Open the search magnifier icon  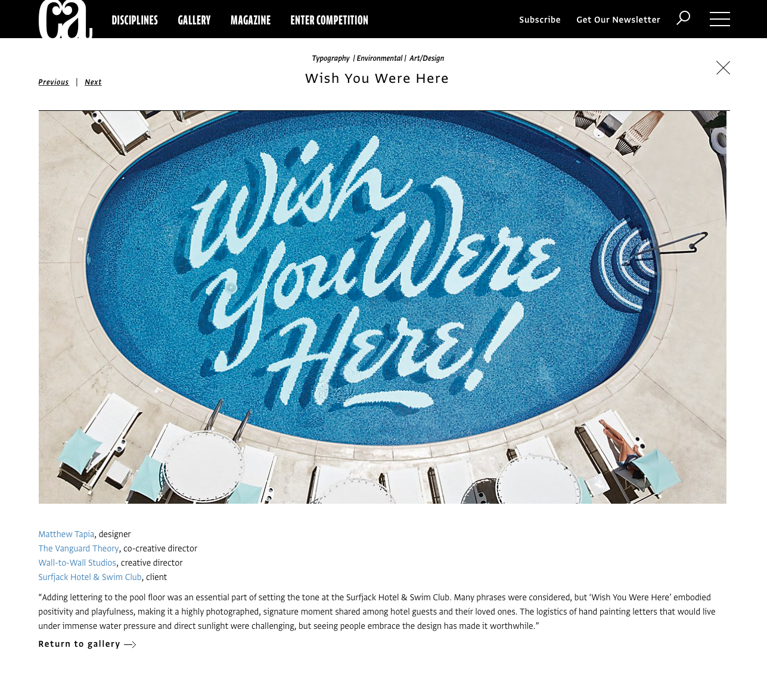tap(684, 18)
